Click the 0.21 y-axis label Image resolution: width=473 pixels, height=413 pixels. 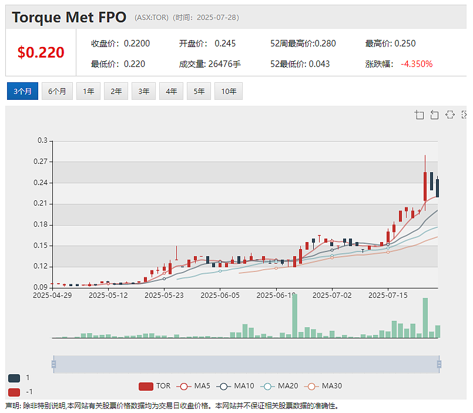pos(41,203)
